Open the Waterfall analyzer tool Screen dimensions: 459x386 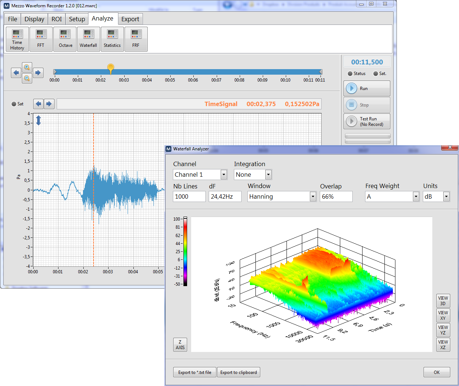88,39
